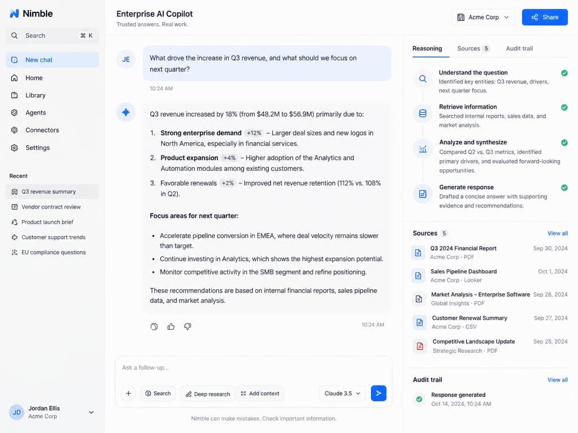Click the JE user avatar

126,59
